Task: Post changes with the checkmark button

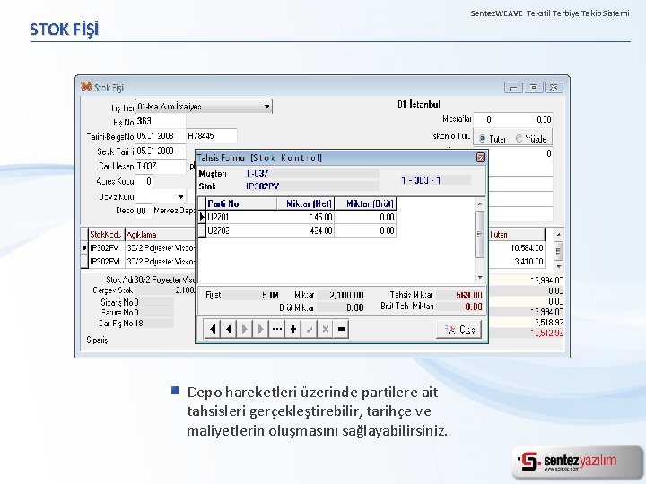Action: point(309,329)
